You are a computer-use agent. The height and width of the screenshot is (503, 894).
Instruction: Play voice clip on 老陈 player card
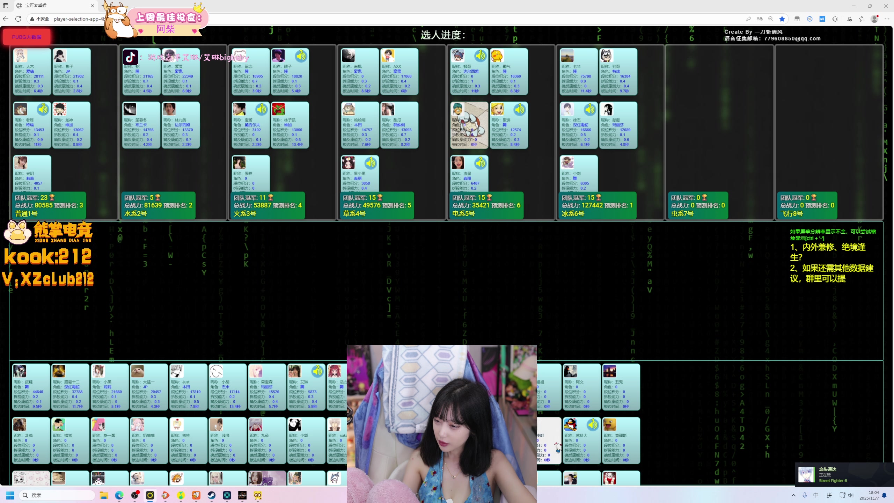pyautogui.click(x=43, y=109)
